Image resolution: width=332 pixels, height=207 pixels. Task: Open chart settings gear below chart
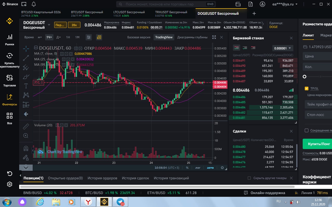222,168
